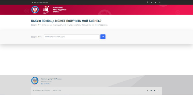Click '© 2005-2020 ФНС России' copyright text

click(x=41, y=90)
